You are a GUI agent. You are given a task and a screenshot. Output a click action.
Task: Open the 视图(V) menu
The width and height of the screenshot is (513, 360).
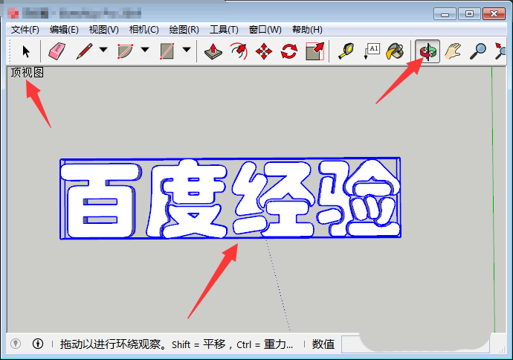pyautogui.click(x=103, y=30)
